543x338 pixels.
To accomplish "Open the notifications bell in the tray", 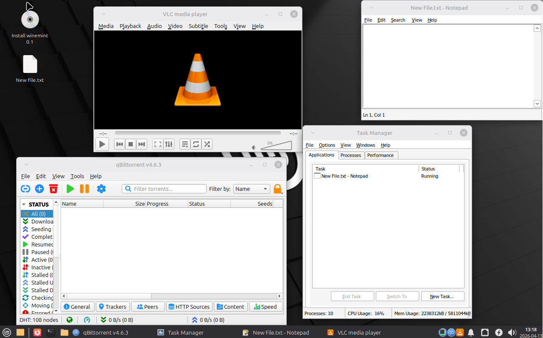I will pos(471,332).
